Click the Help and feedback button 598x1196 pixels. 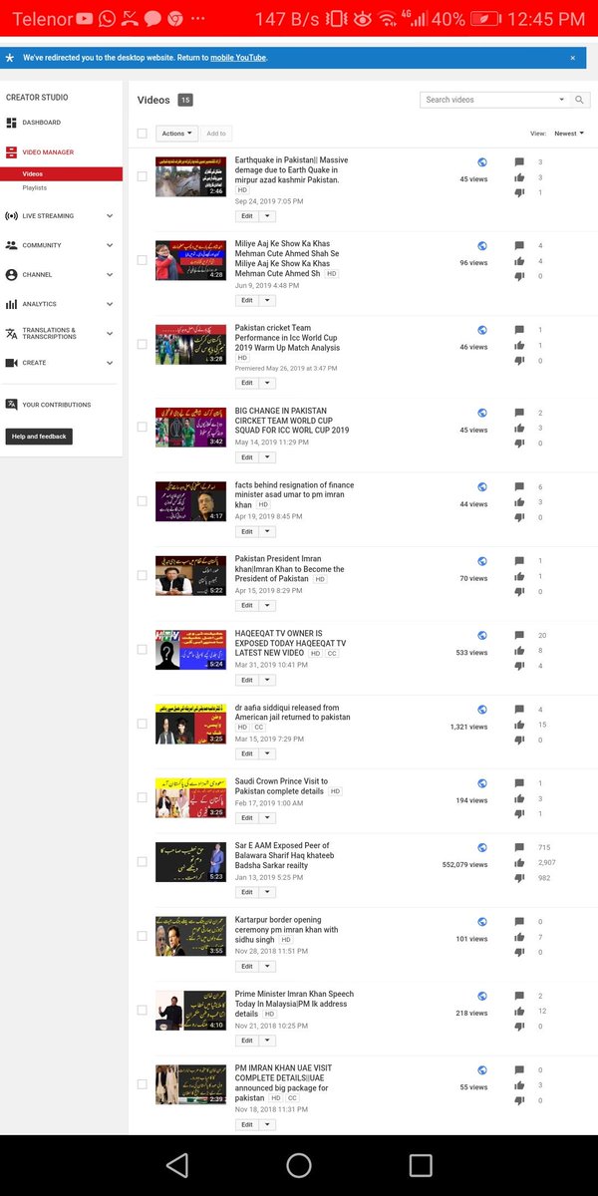pos(39,437)
